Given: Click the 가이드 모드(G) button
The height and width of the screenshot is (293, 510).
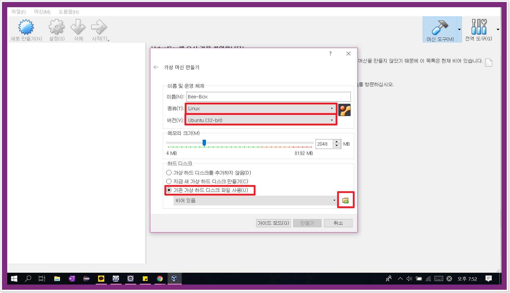Looking at the screenshot, I should 273,223.
